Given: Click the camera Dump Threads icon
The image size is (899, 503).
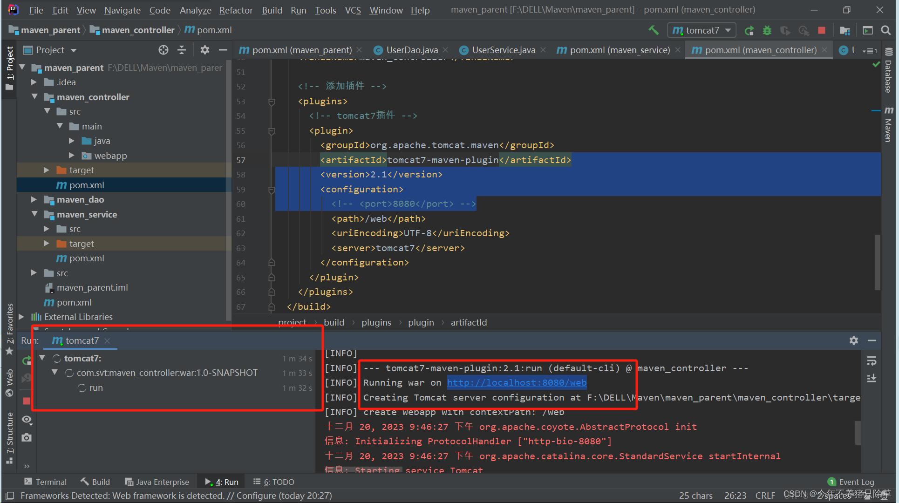Looking at the screenshot, I should click(27, 437).
